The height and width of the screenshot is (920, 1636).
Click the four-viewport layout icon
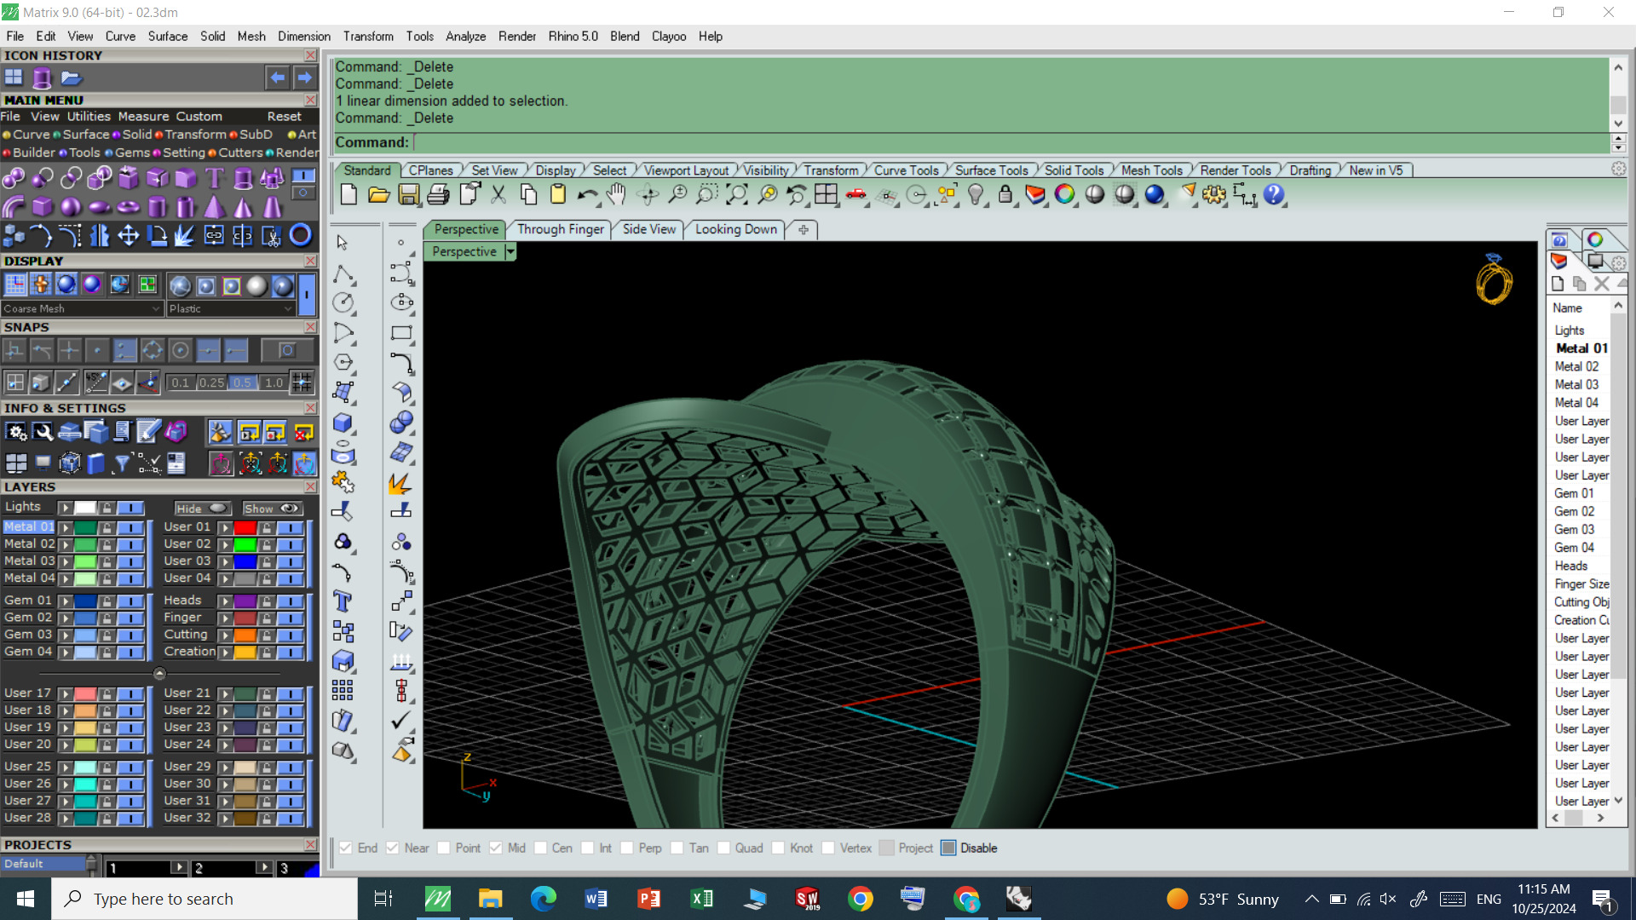pos(826,195)
